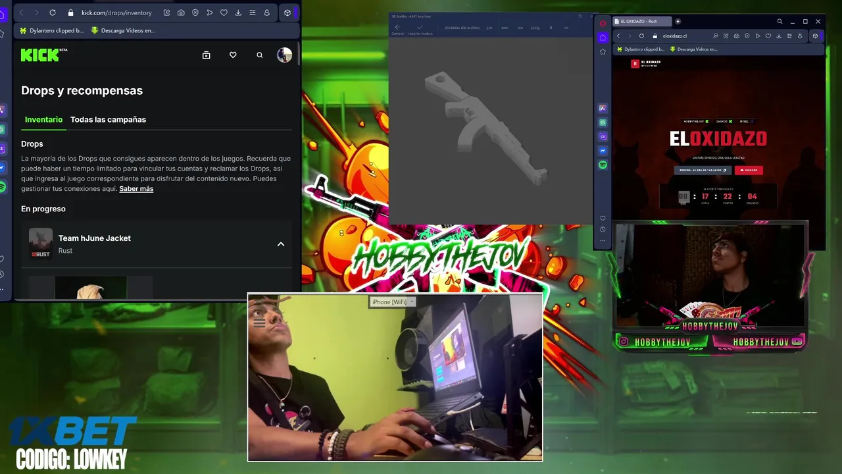Click Importar modelo checkmark in 3D Builder
This screenshot has width=842, height=474.
pos(420,27)
